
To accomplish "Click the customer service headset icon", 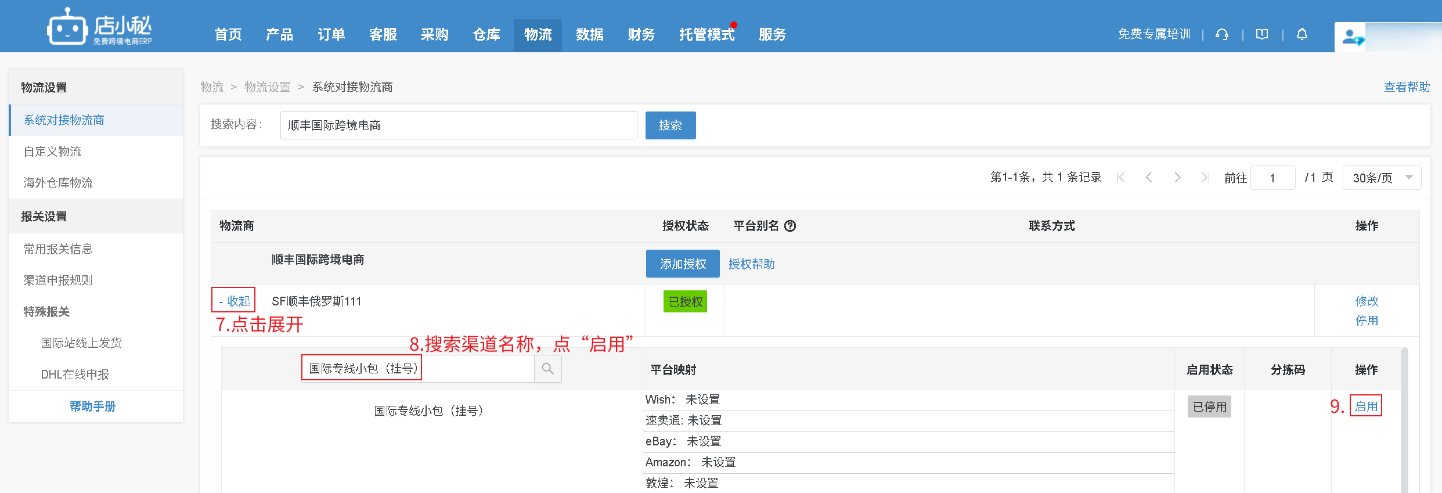I will (x=1222, y=35).
